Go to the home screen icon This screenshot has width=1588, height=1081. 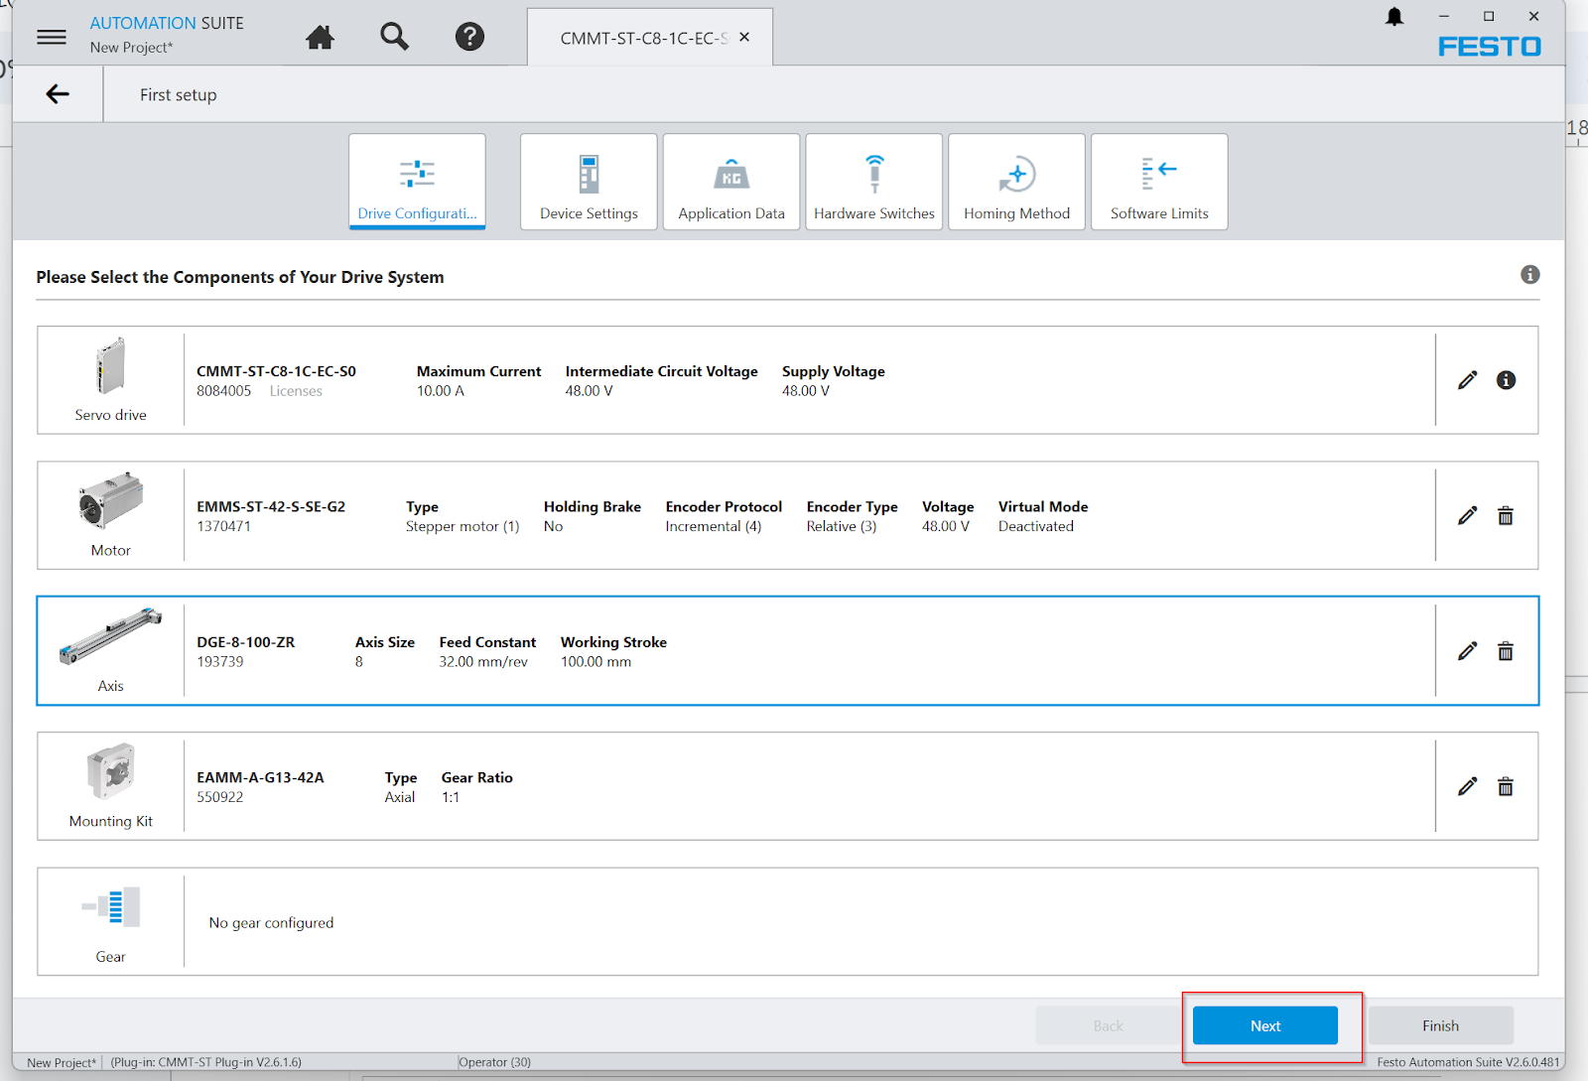[320, 37]
